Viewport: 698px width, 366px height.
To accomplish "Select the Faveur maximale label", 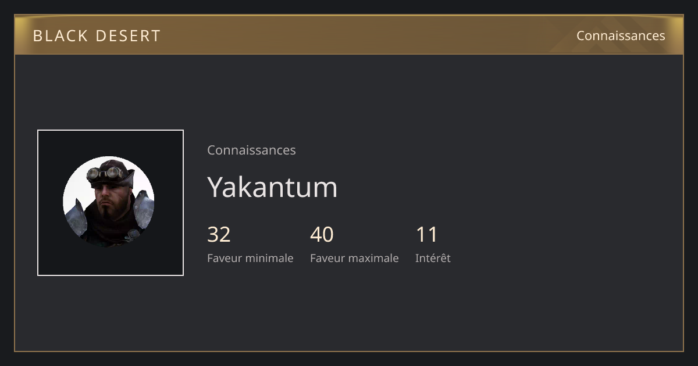I will coord(354,258).
